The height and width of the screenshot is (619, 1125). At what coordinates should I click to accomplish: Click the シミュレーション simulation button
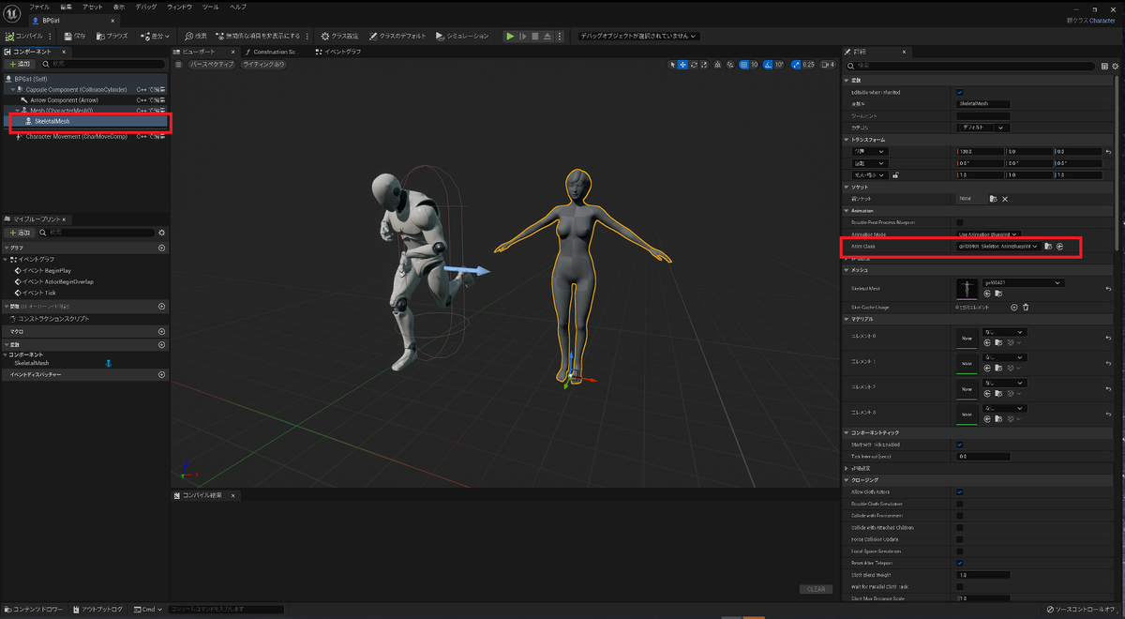click(x=462, y=36)
